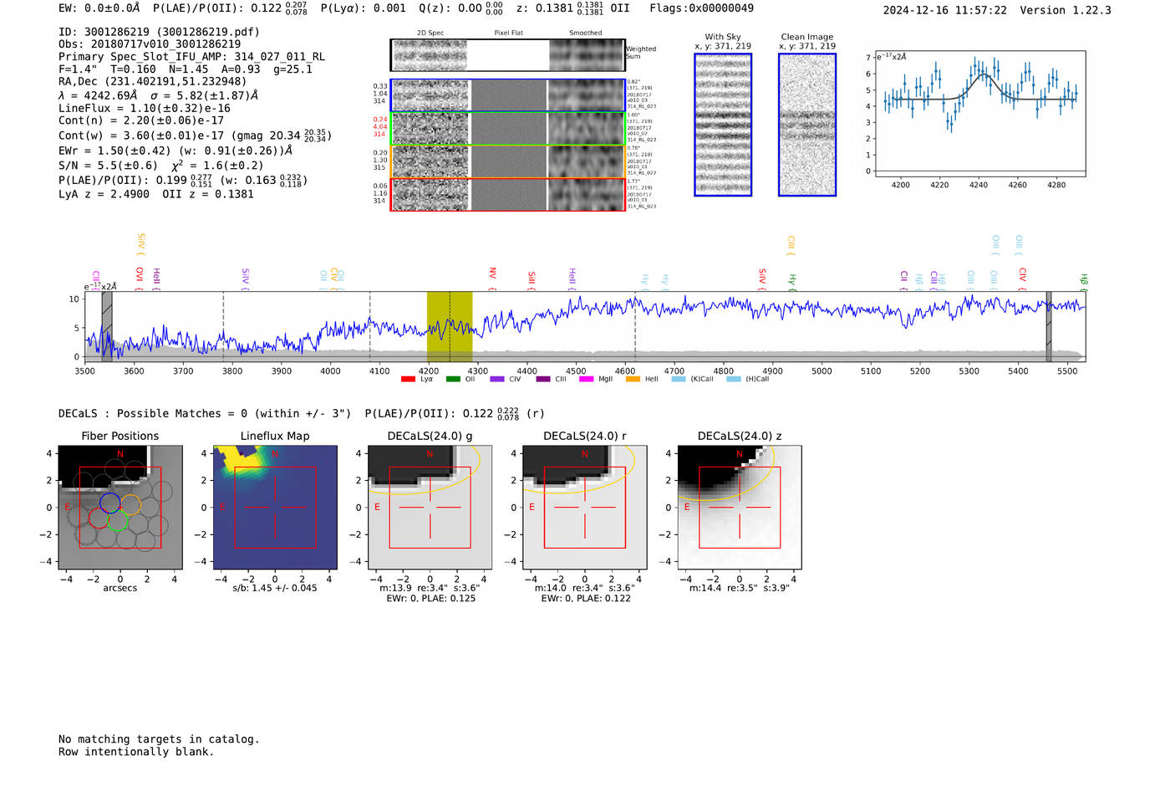Click the gray masked band near 5460 Å

pyautogui.click(x=1049, y=326)
